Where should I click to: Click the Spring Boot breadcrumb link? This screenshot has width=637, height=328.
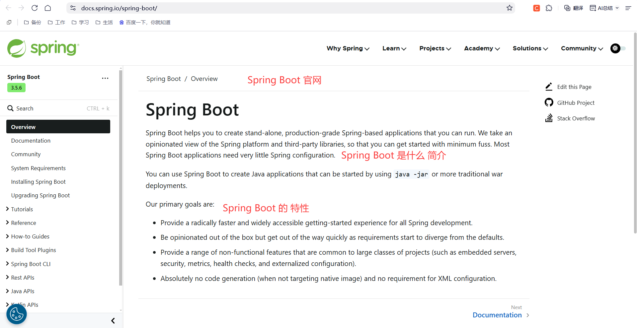pyautogui.click(x=164, y=79)
